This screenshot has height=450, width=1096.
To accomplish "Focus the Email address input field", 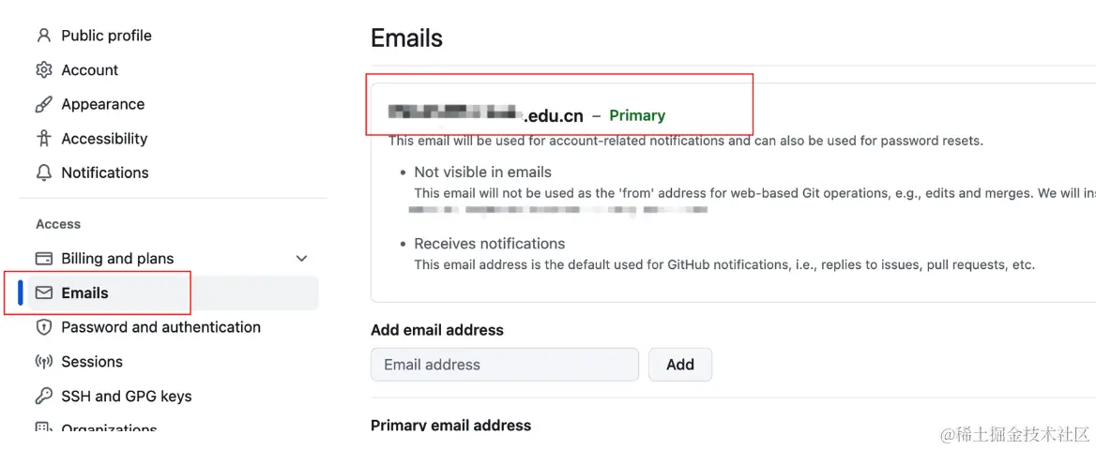I will click(504, 365).
